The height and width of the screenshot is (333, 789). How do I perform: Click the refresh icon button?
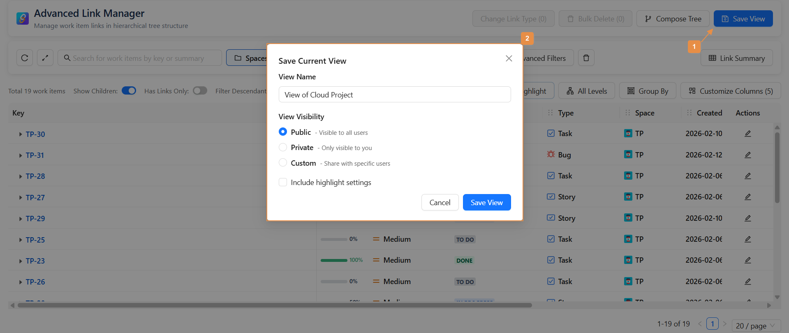point(25,58)
